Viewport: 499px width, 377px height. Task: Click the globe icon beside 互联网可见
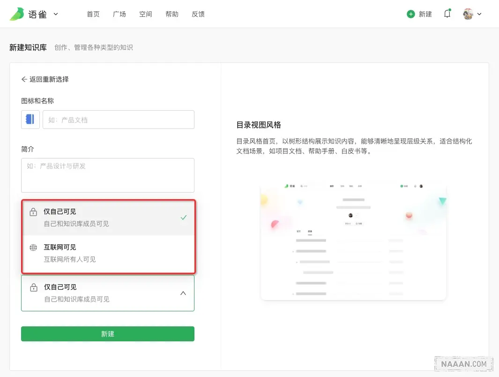(33, 247)
